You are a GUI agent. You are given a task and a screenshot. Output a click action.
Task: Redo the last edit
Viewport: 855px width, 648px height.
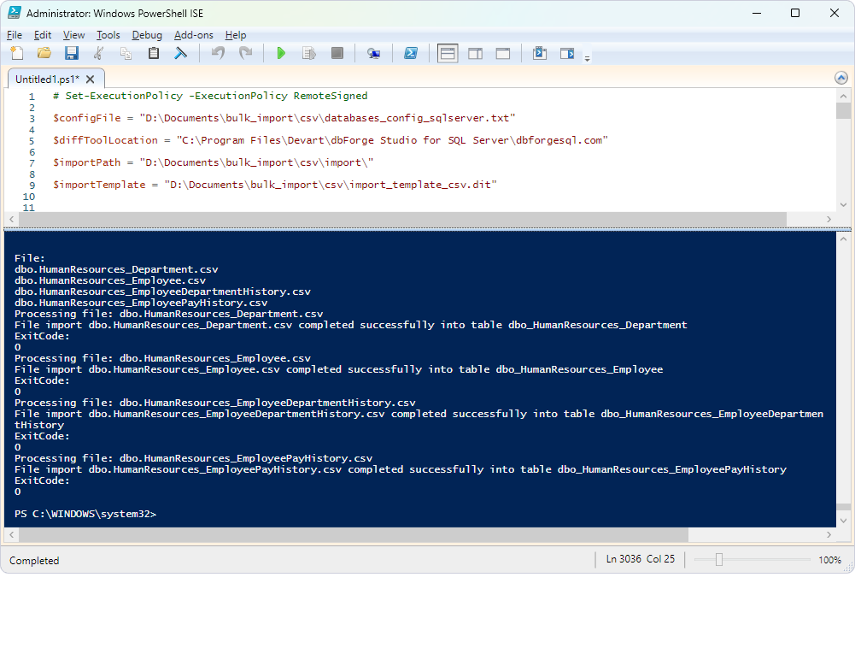(246, 54)
